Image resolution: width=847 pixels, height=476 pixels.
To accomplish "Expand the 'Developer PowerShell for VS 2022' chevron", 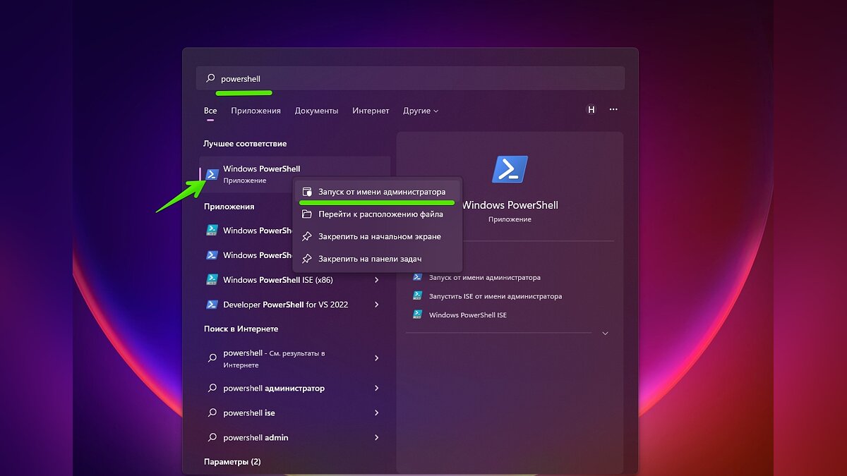I will tap(377, 305).
